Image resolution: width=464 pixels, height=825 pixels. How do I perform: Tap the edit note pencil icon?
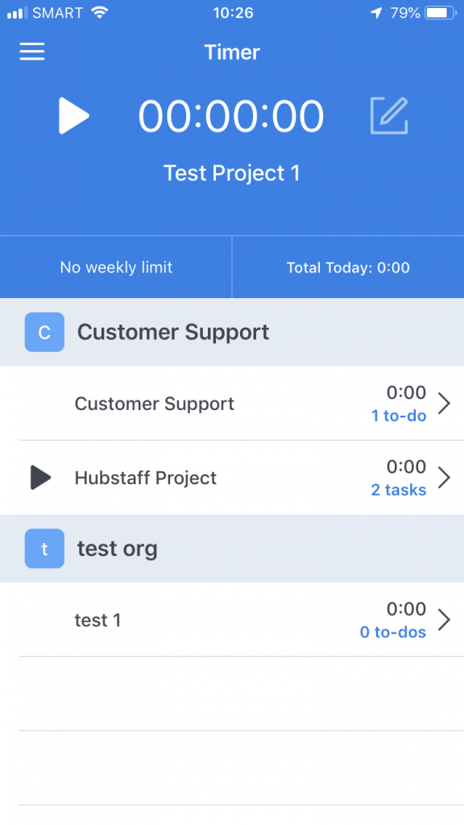coord(389,115)
